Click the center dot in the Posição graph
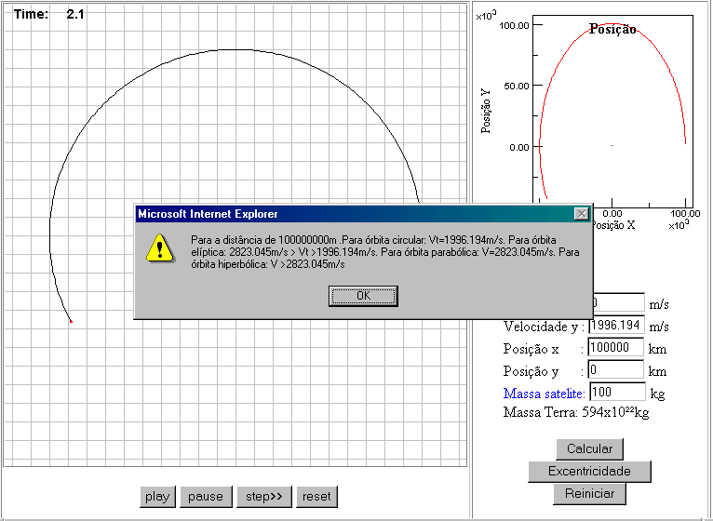Image resolution: width=713 pixels, height=521 pixels. tap(612, 145)
